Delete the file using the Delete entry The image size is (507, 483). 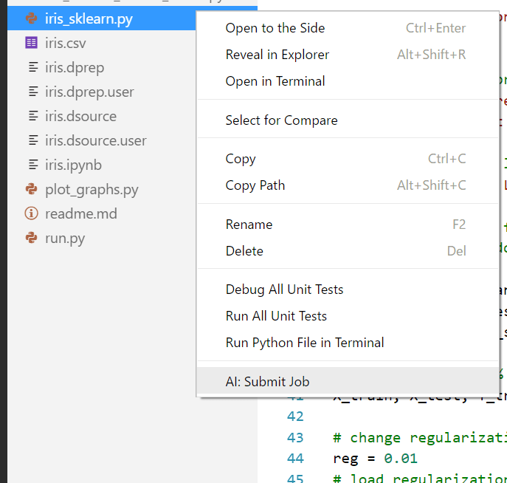tap(244, 251)
